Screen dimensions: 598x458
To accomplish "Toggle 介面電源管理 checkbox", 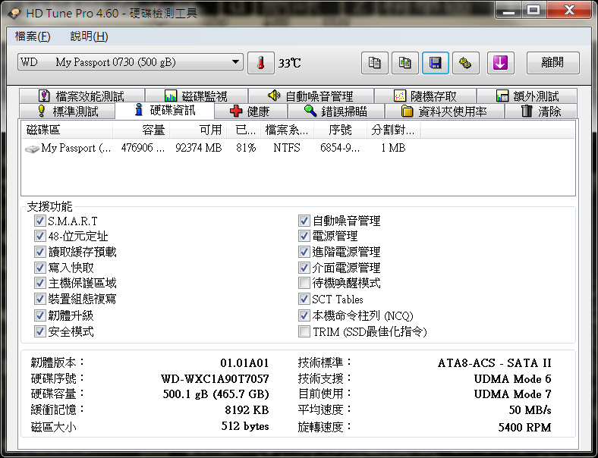I will pyautogui.click(x=304, y=268).
